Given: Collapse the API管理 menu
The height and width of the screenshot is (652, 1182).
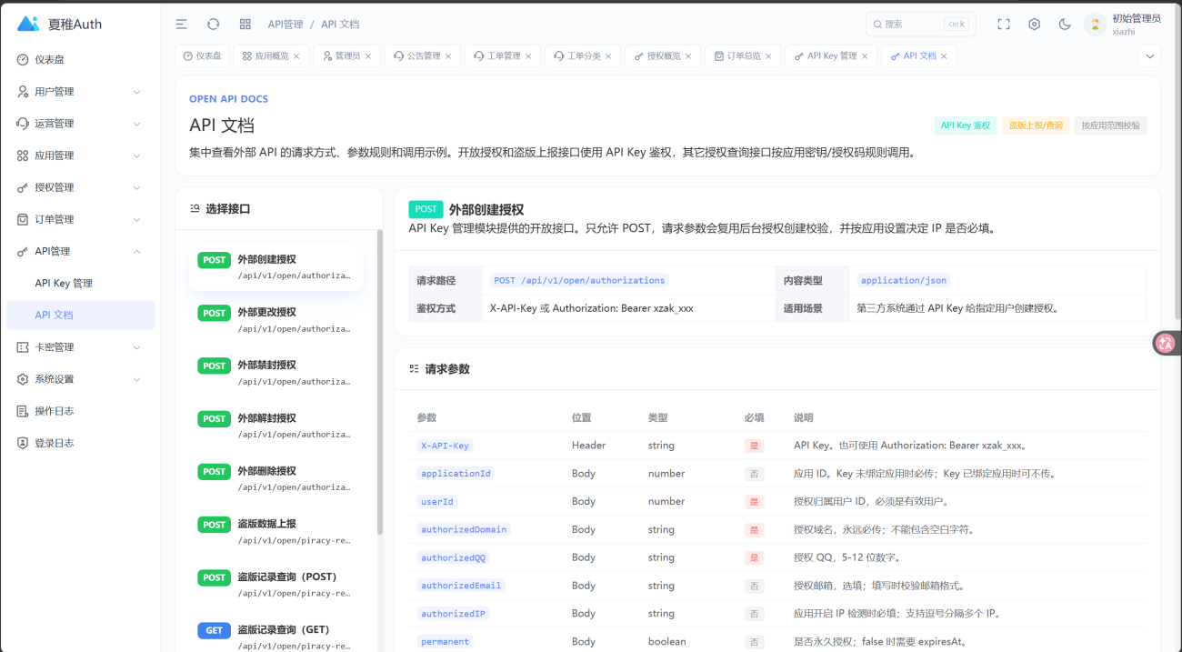Looking at the screenshot, I should (80, 251).
